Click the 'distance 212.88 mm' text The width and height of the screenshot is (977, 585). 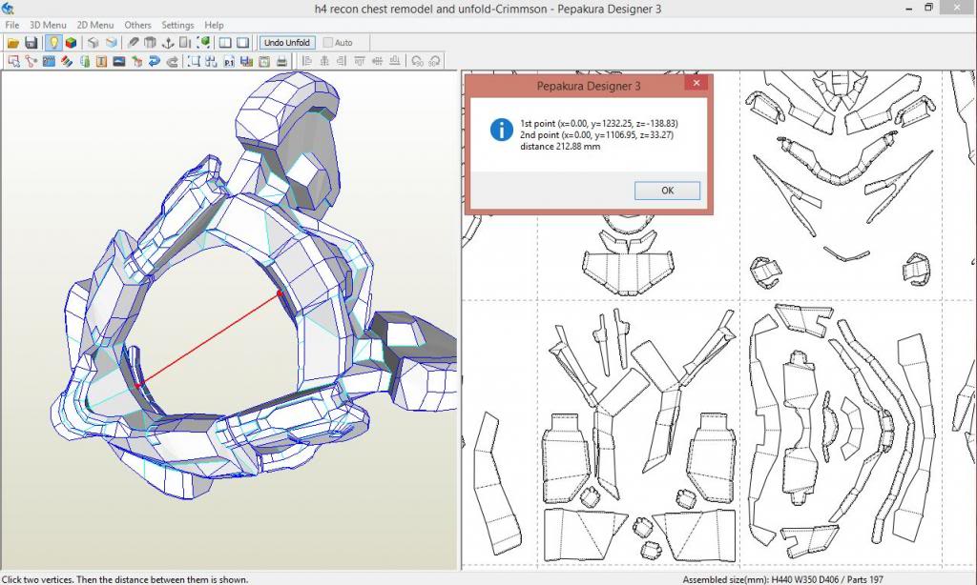click(560, 147)
